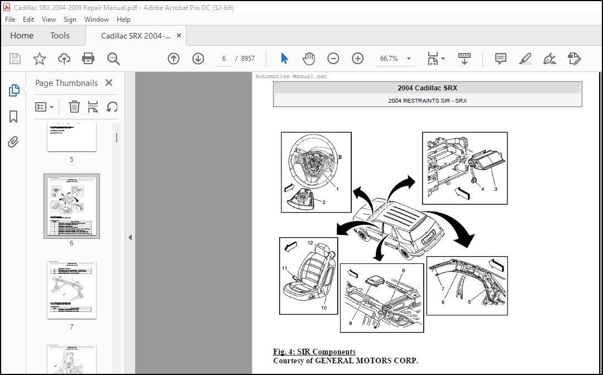Screen dimensions: 603x375
Task: Zoom in with the plus circle icon
Action: click(x=358, y=59)
